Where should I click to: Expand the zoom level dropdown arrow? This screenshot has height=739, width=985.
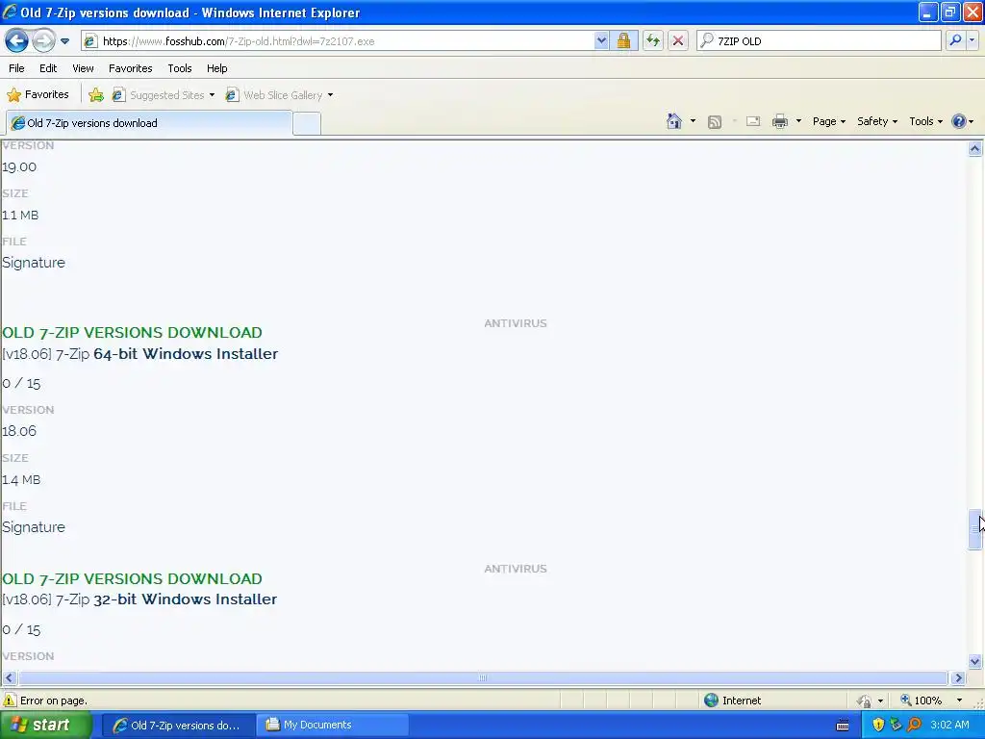[x=959, y=701]
